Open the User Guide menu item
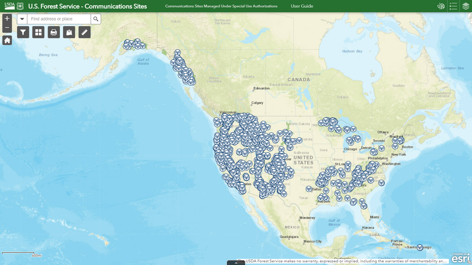The width and height of the screenshot is (472, 265). (x=302, y=6)
